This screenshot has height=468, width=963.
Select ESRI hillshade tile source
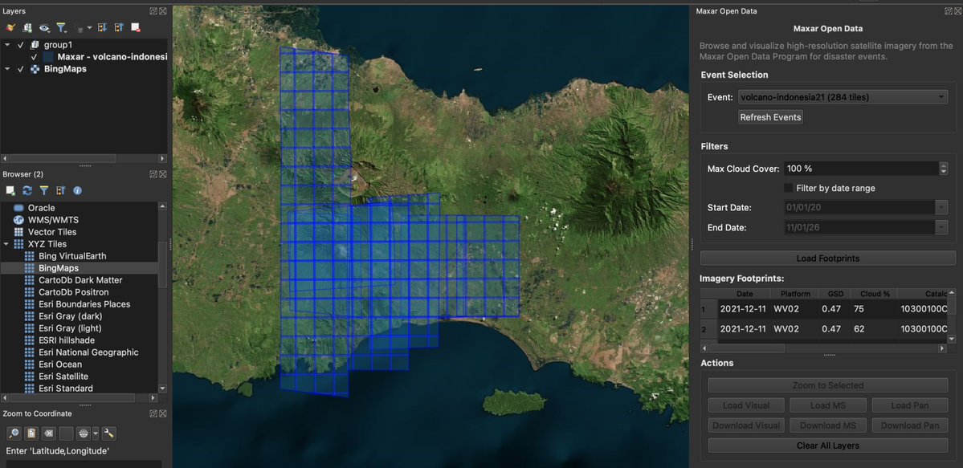(67, 340)
